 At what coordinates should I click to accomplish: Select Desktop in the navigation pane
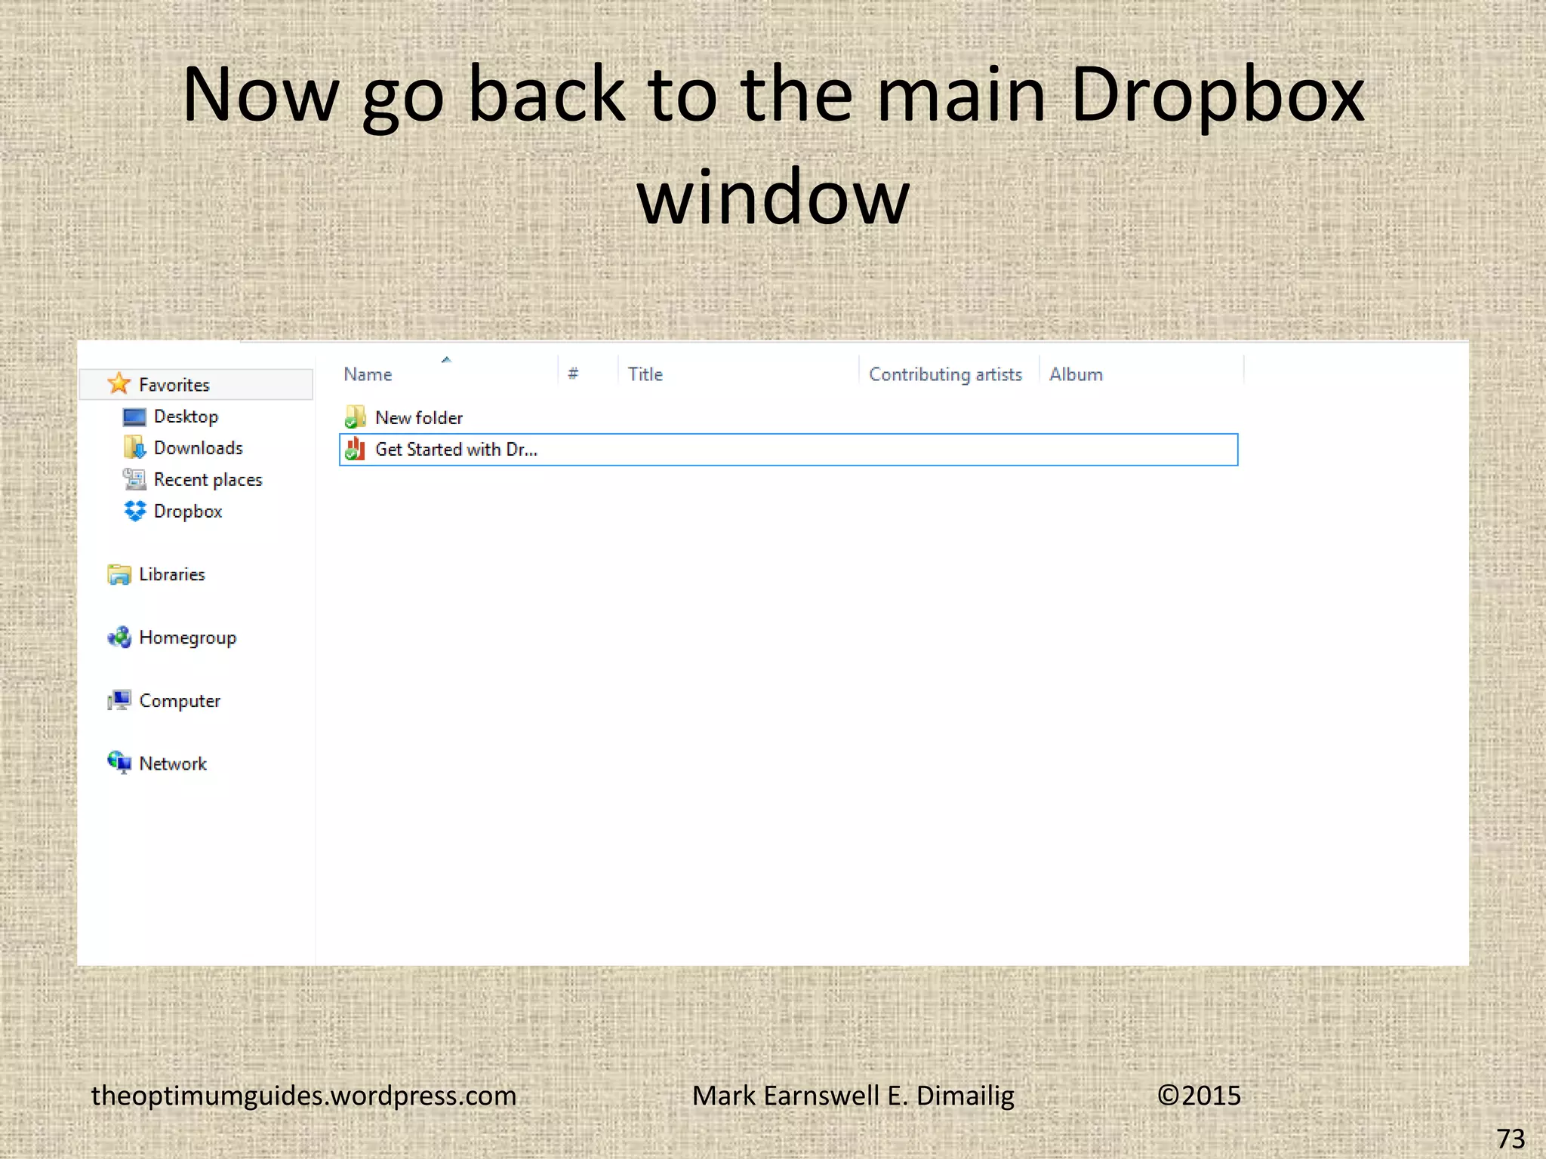[186, 417]
